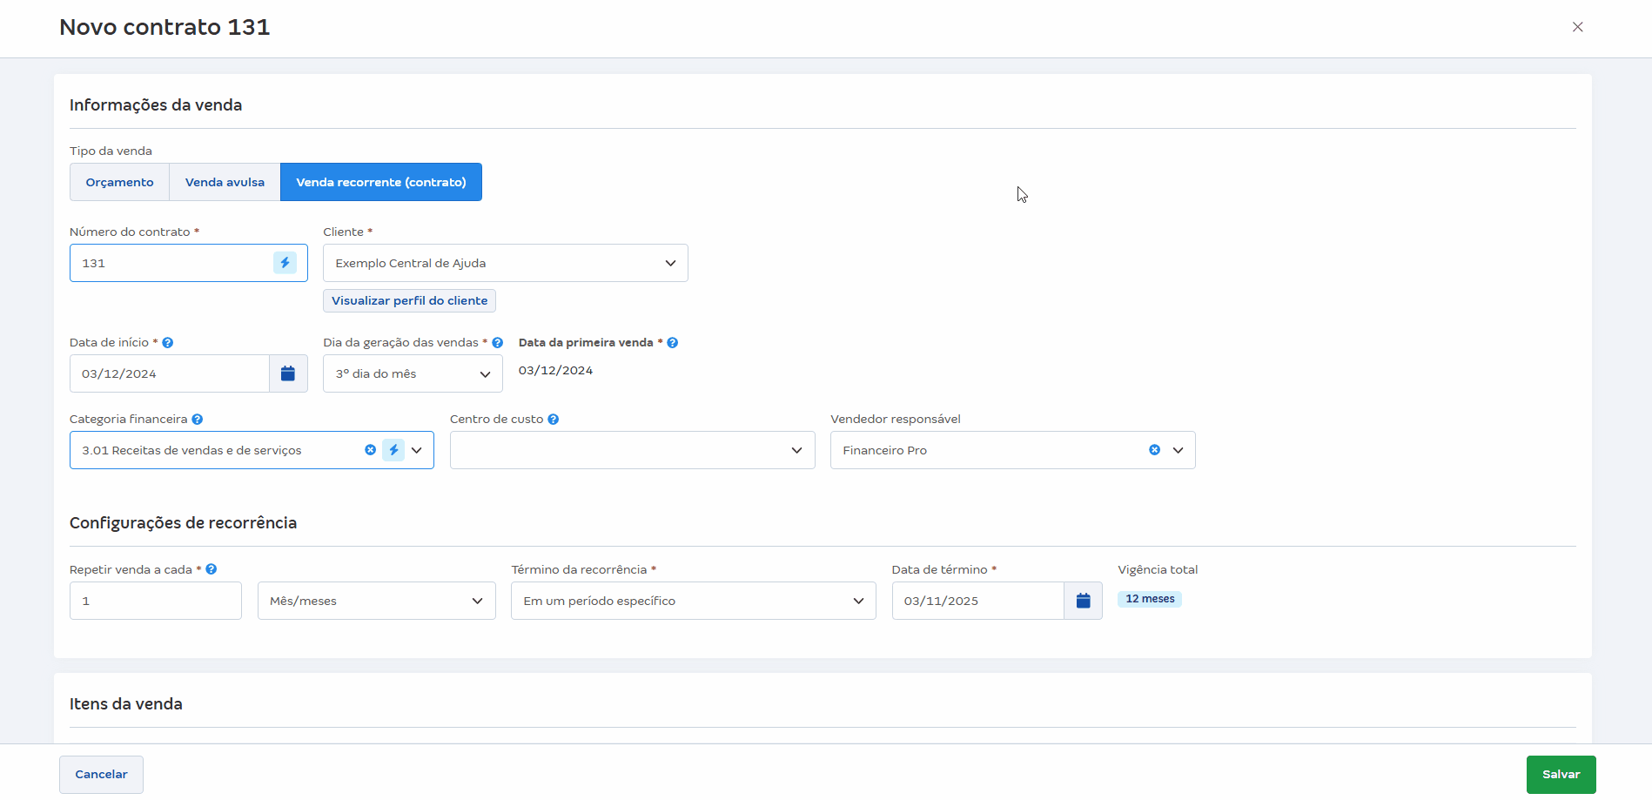Click the first sale date 03/12/2024 text
Viewport: 1652px width, 800px height.
pos(556,370)
